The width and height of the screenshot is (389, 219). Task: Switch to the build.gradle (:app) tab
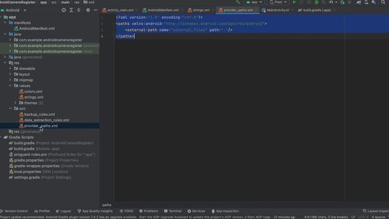point(317,10)
